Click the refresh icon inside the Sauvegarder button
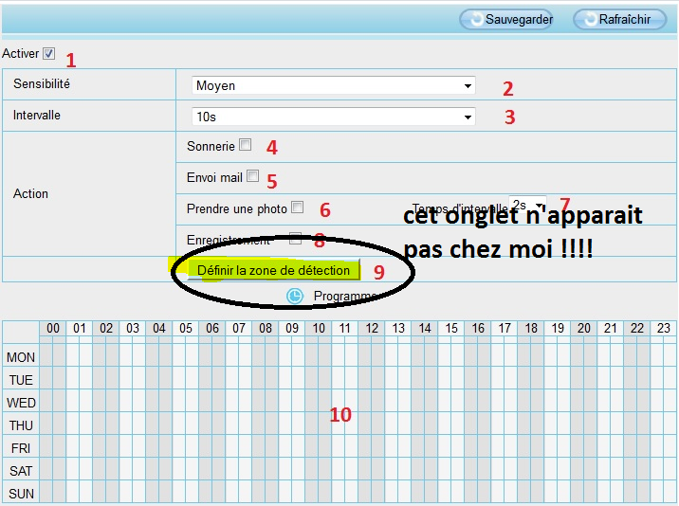This screenshot has width=679, height=506. coord(476,19)
